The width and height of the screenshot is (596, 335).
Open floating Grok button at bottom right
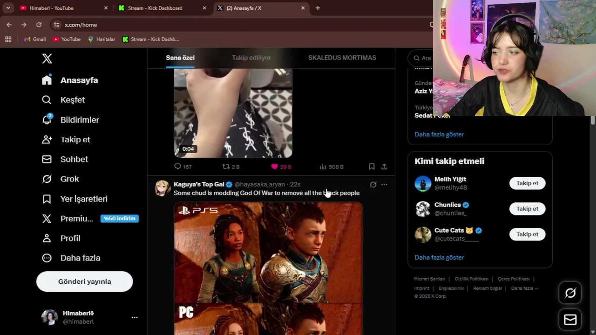[x=570, y=293]
